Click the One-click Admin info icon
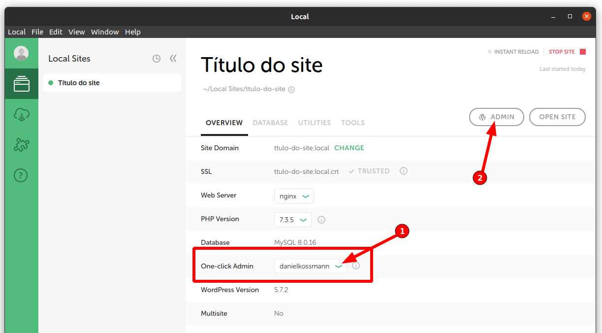The width and height of the screenshot is (602, 333). [356, 266]
